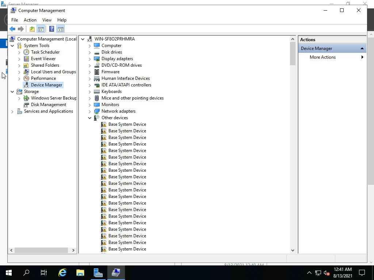Switch to Server Manager on the taskbar
Image resolution: width=374 pixels, height=280 pixels.
click(x=98, y=273)
